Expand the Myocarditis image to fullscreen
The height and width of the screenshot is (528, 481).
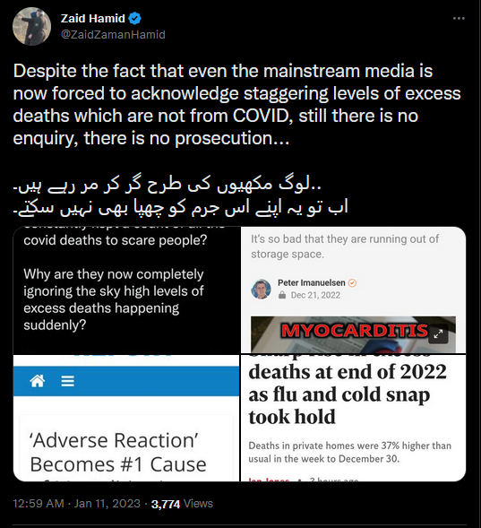[438, 334]
